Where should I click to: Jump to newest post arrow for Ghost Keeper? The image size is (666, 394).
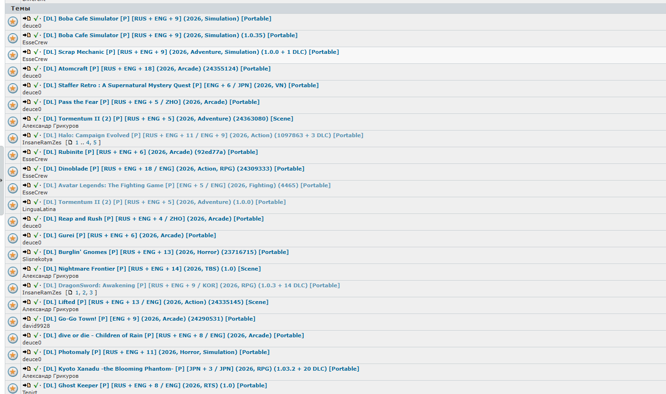click(27, 385)
